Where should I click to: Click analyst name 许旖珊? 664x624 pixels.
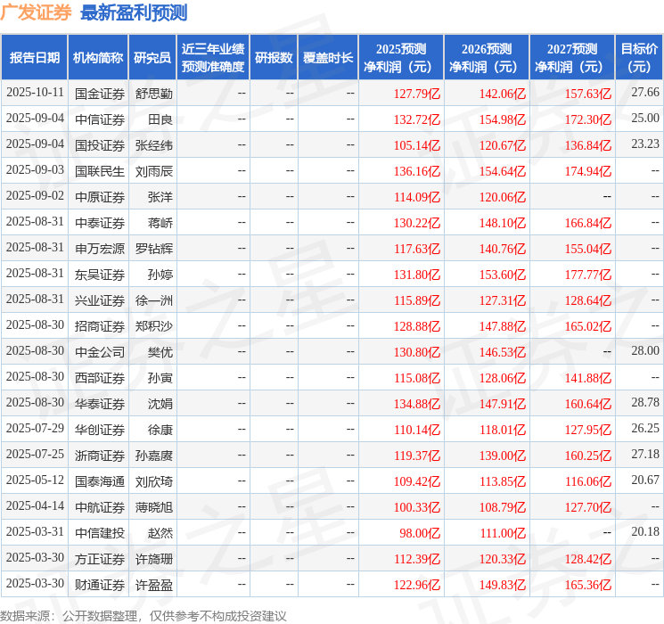[x=153, y=559]
